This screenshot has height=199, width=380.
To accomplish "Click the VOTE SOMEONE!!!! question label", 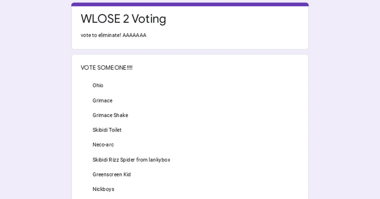I will (x=106, y=68).
